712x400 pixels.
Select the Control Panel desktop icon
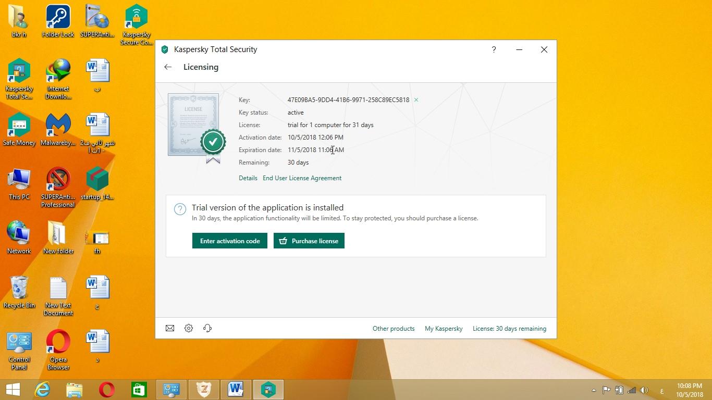(x=19, y=350)
